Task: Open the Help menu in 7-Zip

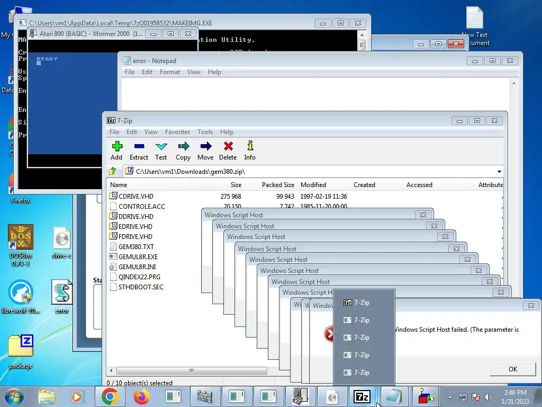Action: tap(227, 132)
